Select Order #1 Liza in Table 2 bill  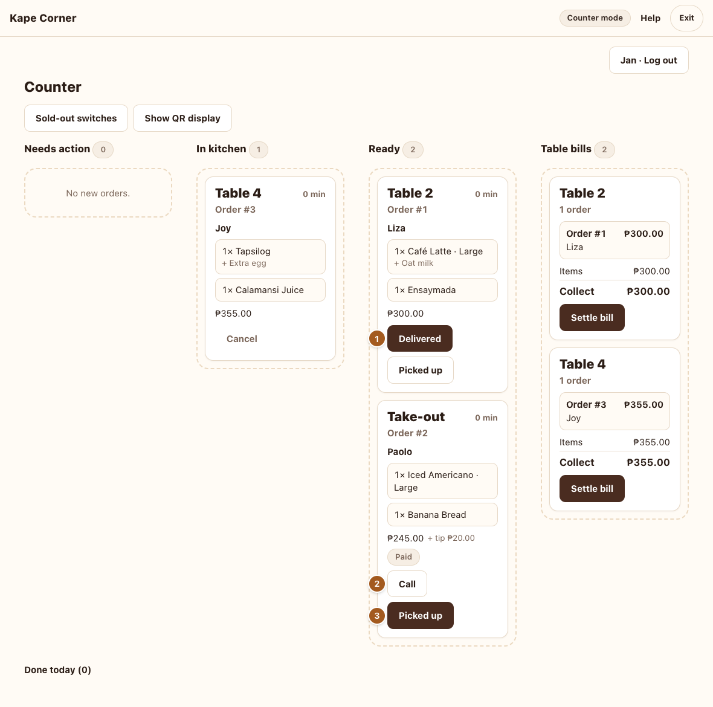[615, 240]
